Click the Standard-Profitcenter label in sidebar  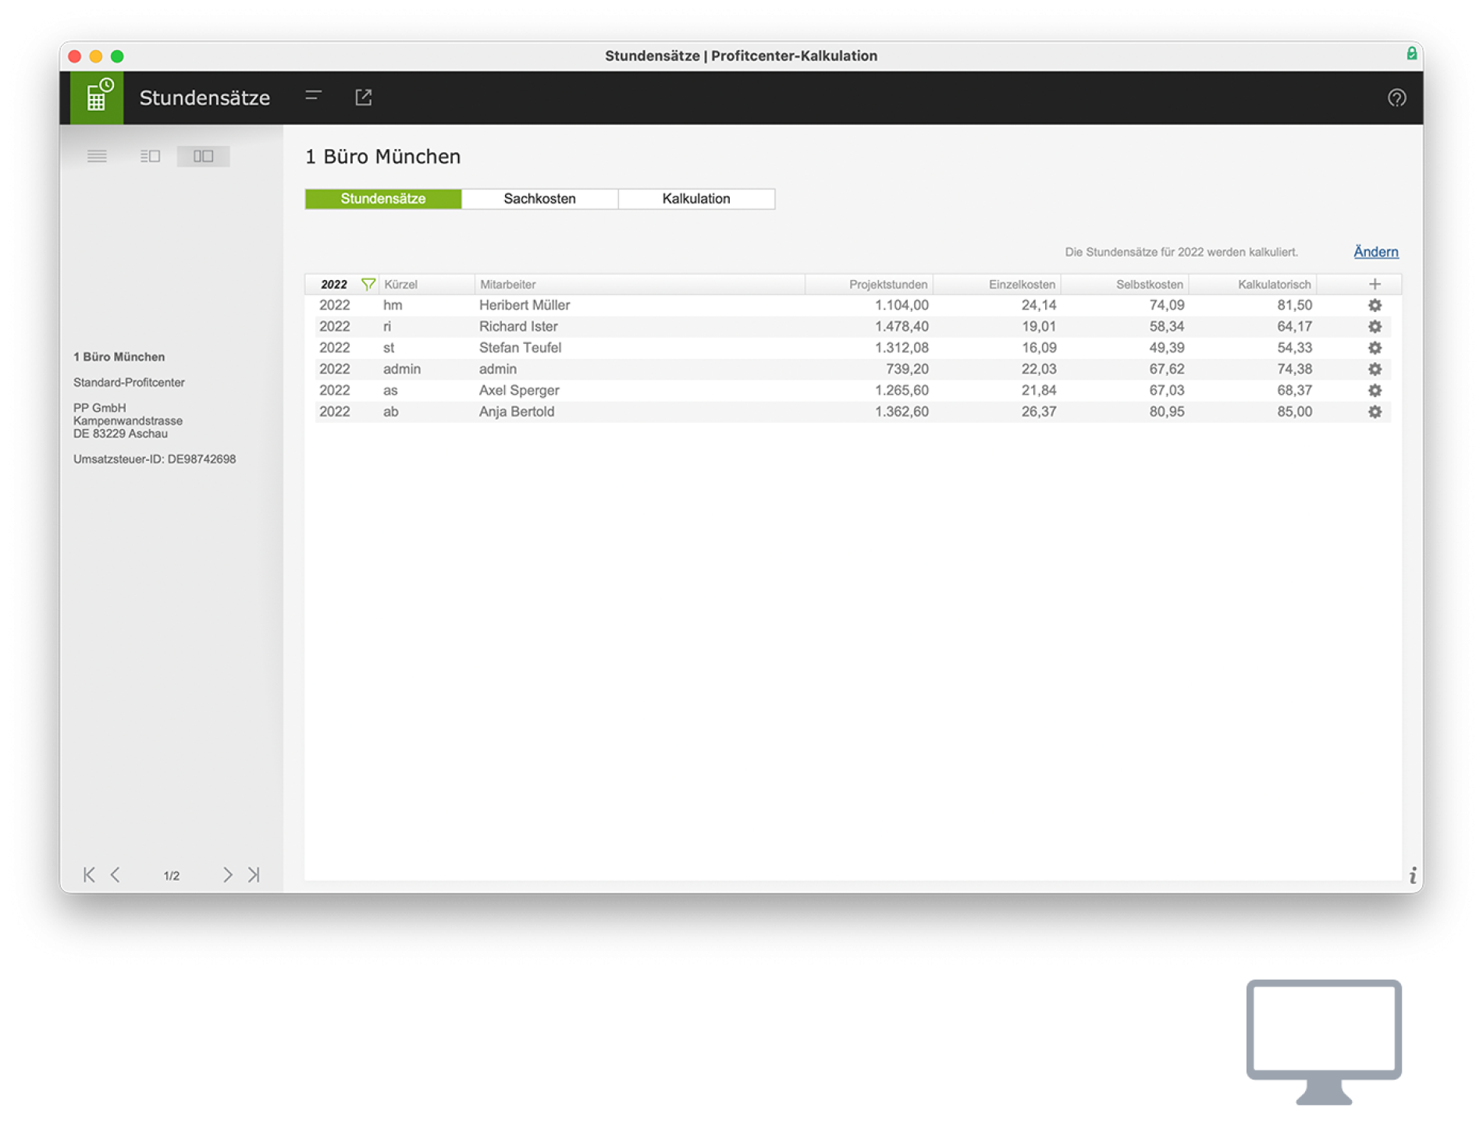129,382
